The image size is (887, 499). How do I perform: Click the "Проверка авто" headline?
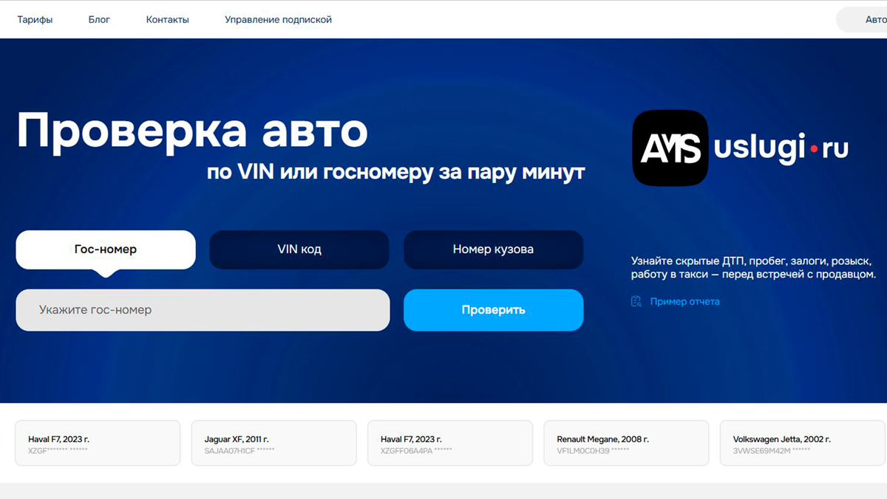192,130
